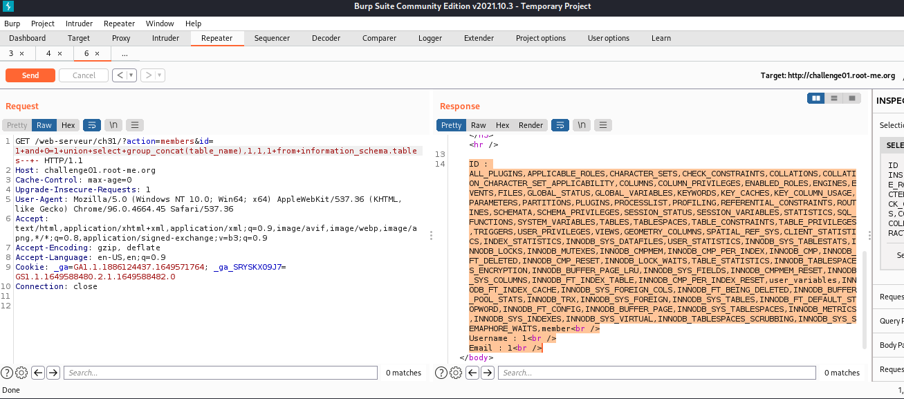The height and width of the screenshot is (399, 904).
Task: Open the User options tab
Action: [x=609, y=38]
